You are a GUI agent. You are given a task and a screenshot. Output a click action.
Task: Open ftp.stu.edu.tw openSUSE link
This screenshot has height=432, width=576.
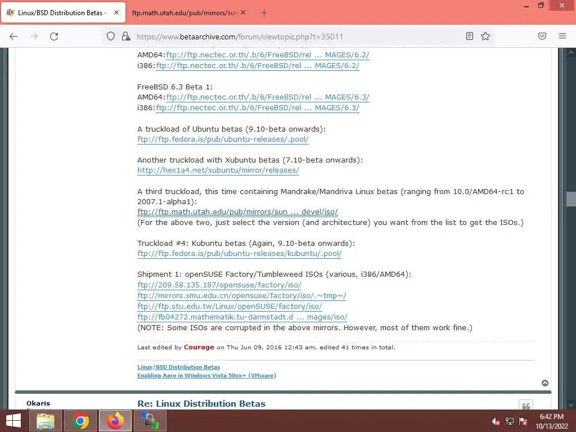(x=229, y=307)
